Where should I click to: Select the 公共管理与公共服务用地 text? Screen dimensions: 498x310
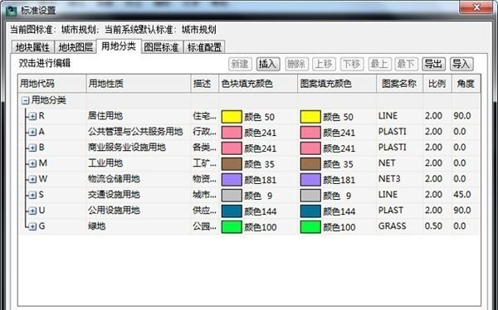click(135, 132)
